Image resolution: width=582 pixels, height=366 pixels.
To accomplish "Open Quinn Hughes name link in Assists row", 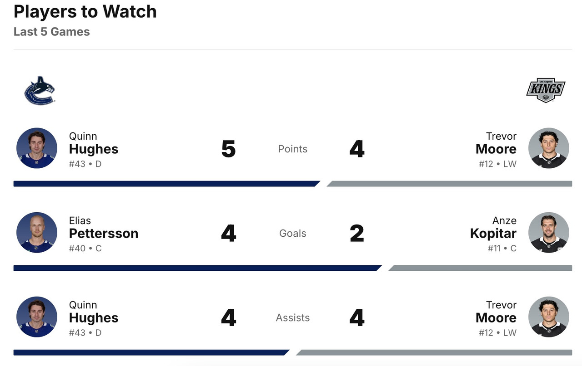I will pyautogui.click(x=94, y=317).
